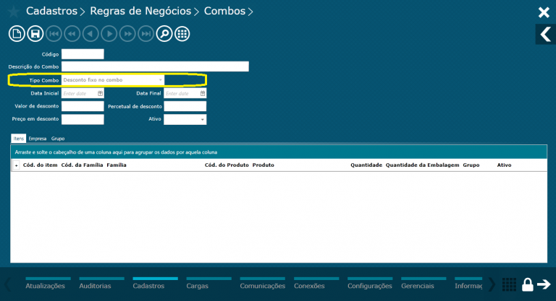
Task: Sort by Cód. do Produto column header
Action: pos(227,165)
